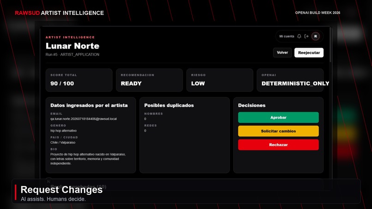
Task: Click the Redes duplicate count 0
Action: [145, 131]
